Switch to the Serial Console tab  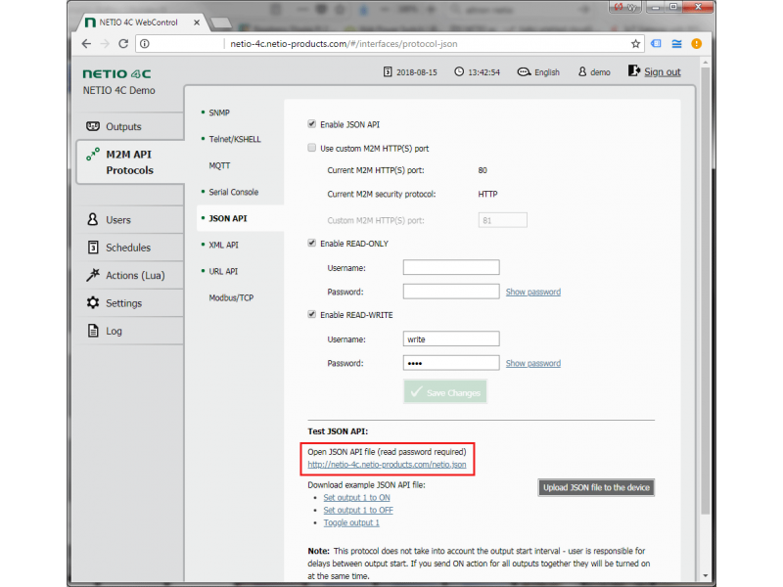(233, 192)
